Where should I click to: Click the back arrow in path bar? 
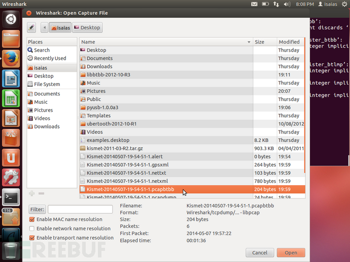(x=45, y=28)
